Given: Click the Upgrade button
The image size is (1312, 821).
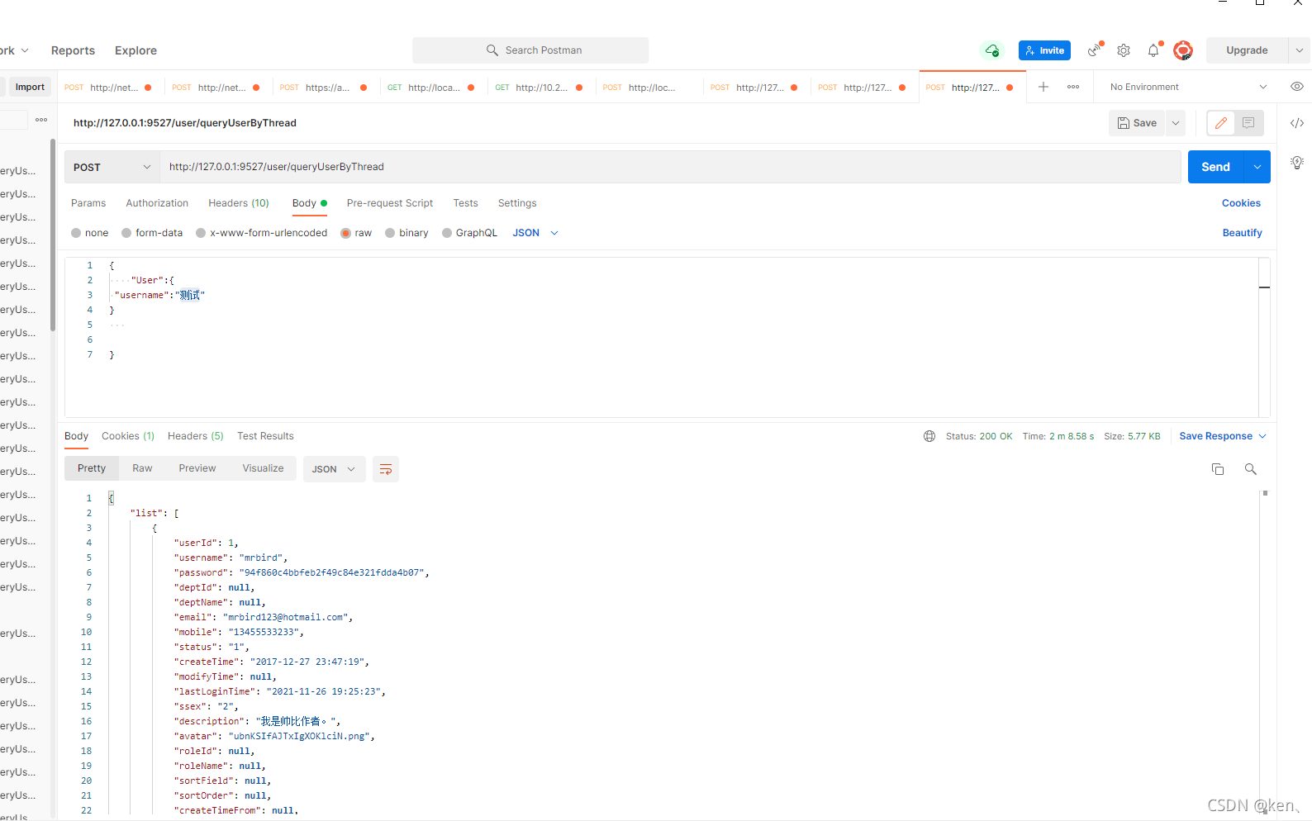Looking at the screenshot, I should [x=1247, y=50].
